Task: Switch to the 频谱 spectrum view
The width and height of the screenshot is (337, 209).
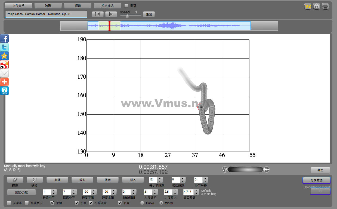Action: pos(78,5)
